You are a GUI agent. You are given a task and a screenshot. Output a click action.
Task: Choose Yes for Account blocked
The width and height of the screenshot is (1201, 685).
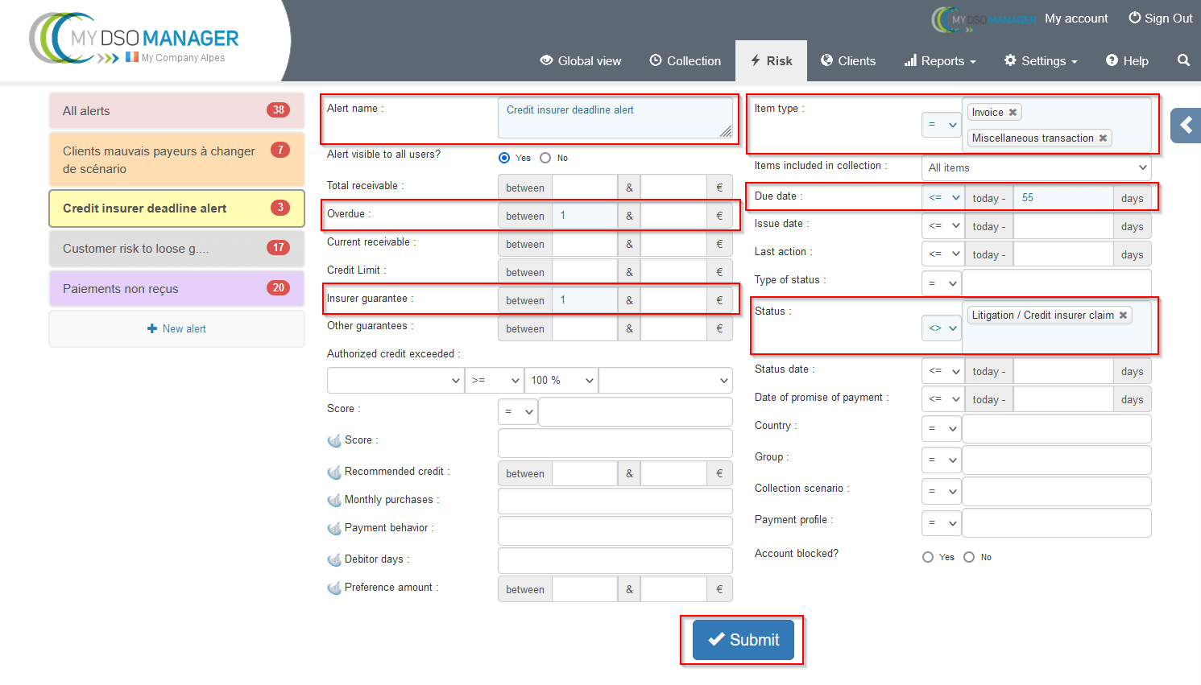(x=928, y=557)
